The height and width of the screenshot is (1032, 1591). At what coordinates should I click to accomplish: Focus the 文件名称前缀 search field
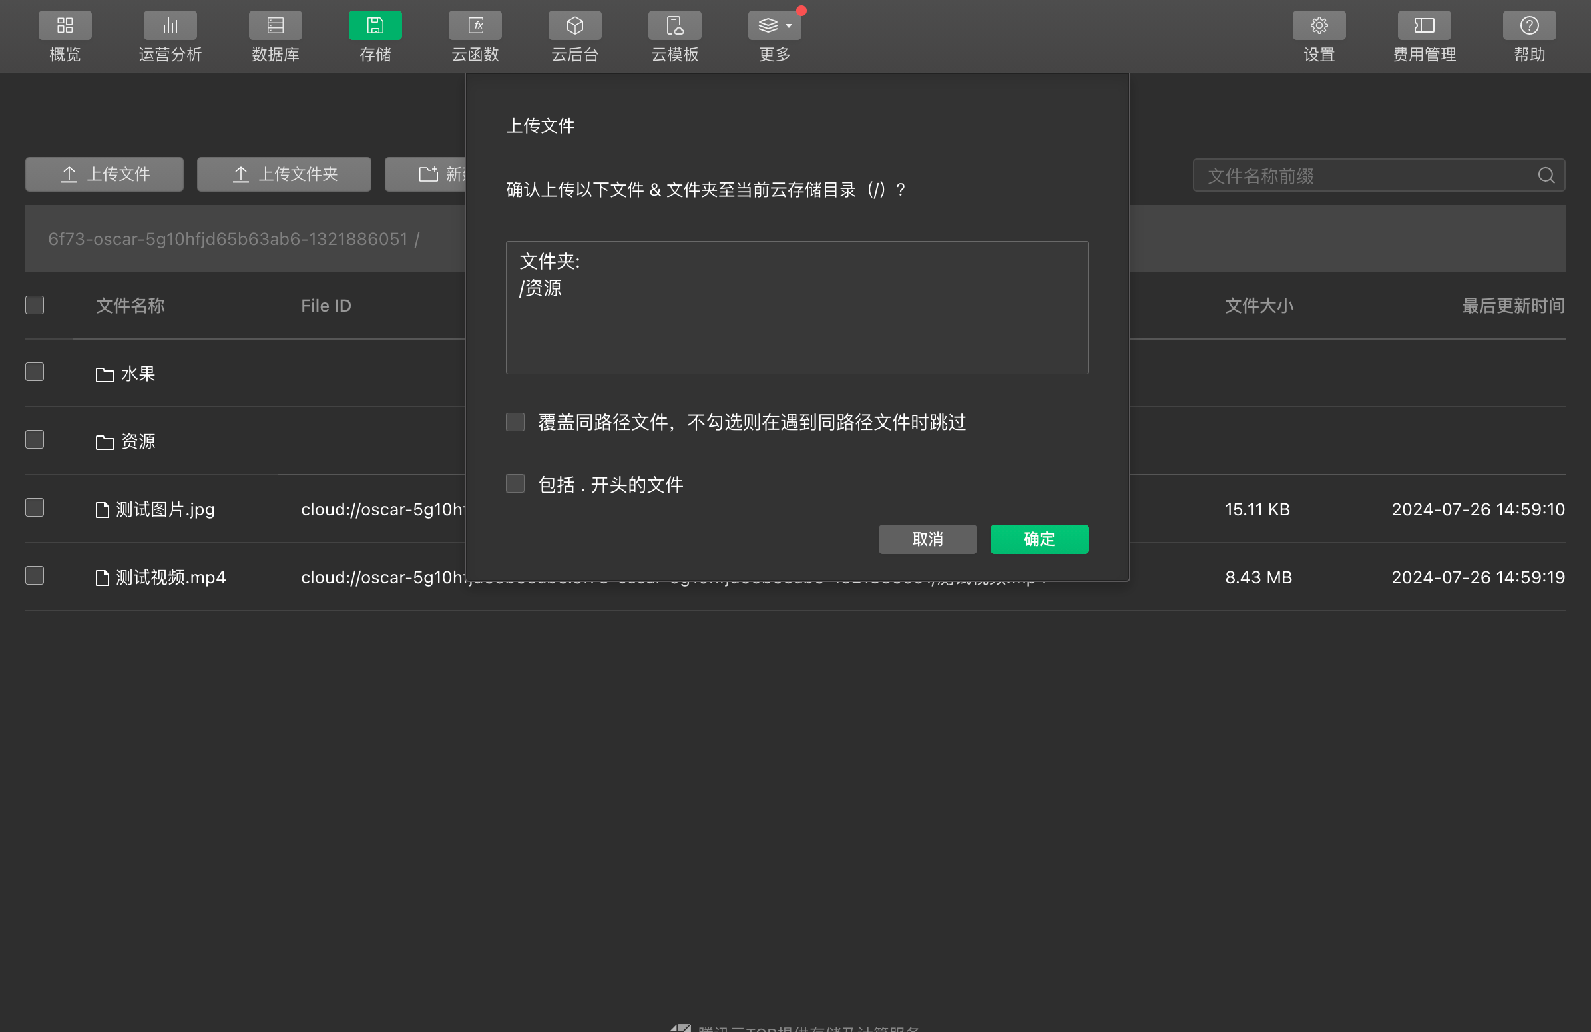tap(1364, 176)
